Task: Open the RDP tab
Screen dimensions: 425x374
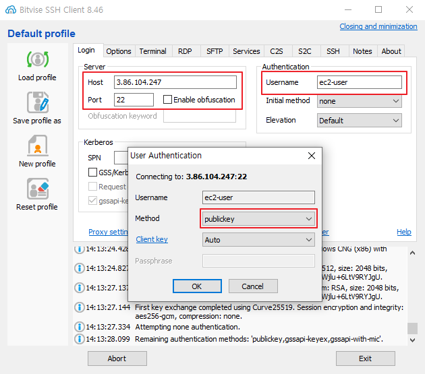Action: (185, 51)
